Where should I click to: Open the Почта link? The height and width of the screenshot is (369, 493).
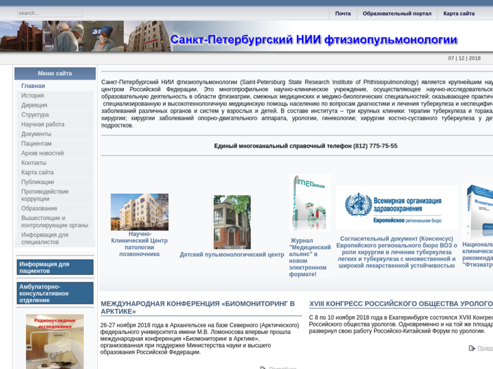pos(343,14)
